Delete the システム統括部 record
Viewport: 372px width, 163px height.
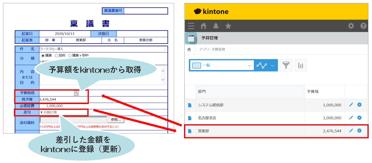[x=359, y=105]
